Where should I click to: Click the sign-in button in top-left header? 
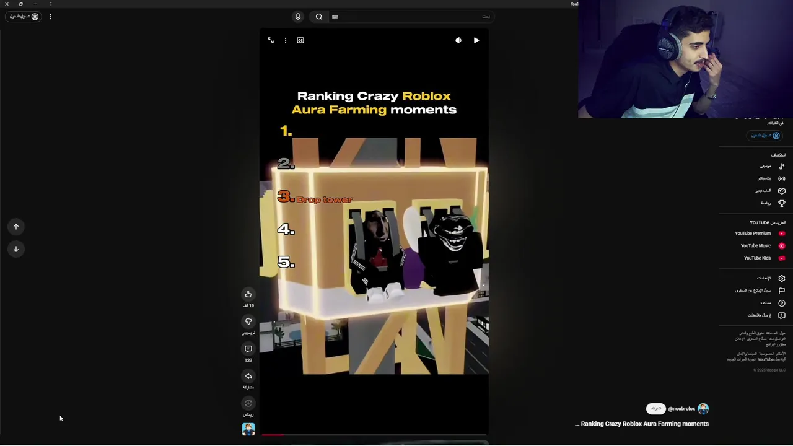point(24,17)
